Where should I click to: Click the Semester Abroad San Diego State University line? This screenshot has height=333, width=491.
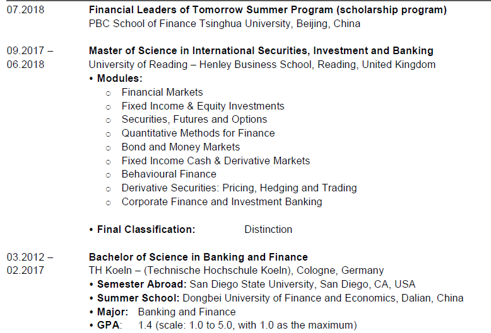pyautogui.click(x=254, y=285)
